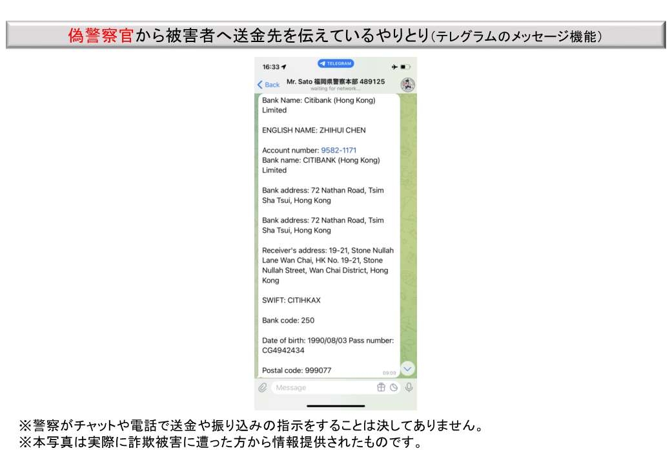Tap the sticker icon beside the gift
The image size is (672, 466).
coord(394,388)
